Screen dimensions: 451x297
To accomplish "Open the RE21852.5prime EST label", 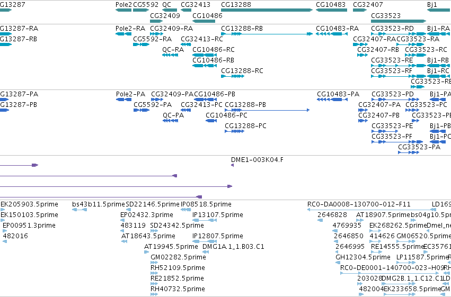I will pyautogui.click(x=177, y=279).
